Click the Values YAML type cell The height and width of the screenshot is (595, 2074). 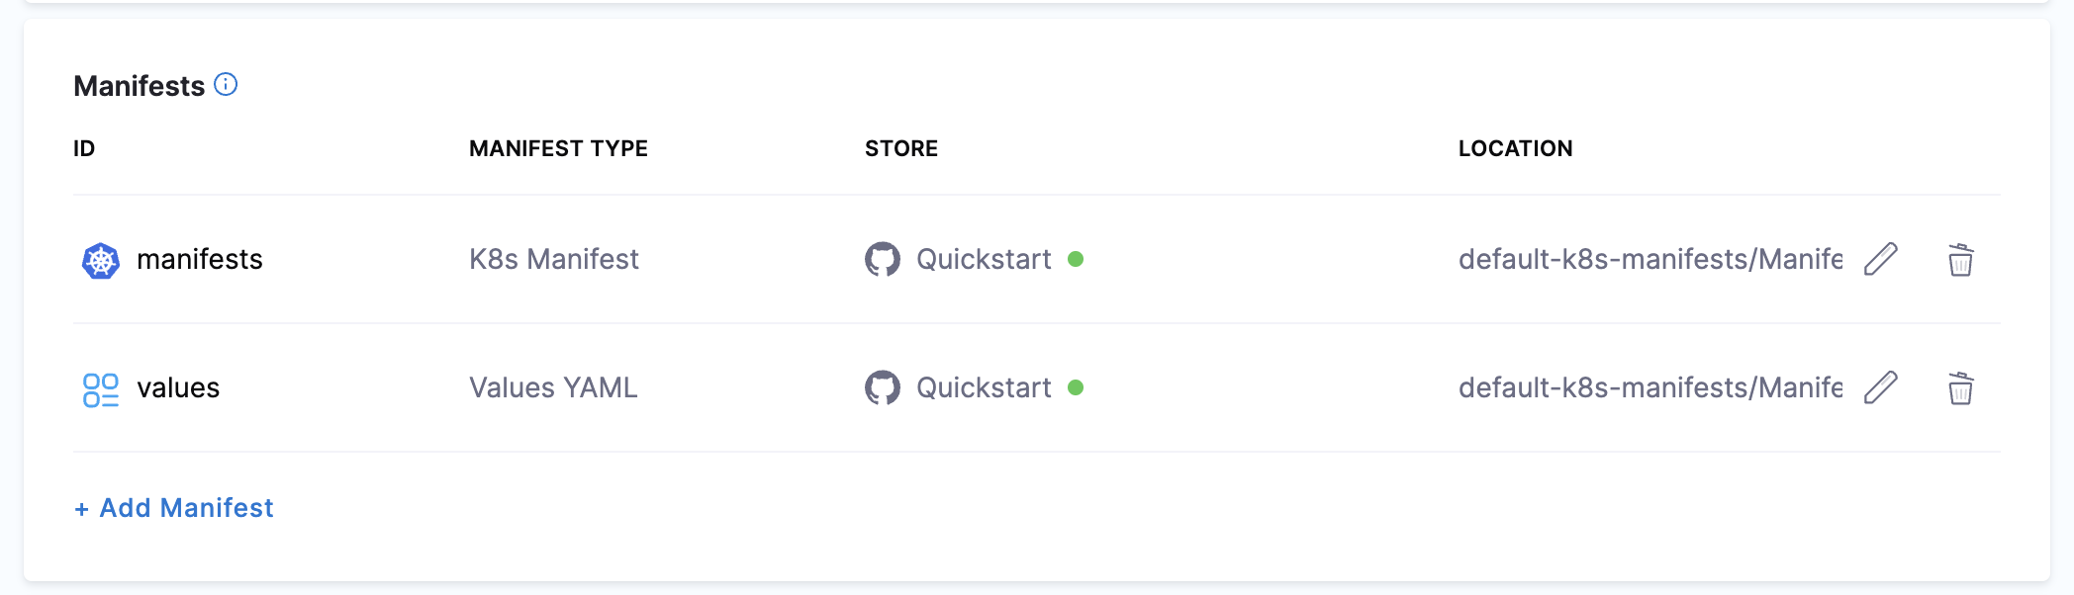pyautogui.click(x=553, y=387)
